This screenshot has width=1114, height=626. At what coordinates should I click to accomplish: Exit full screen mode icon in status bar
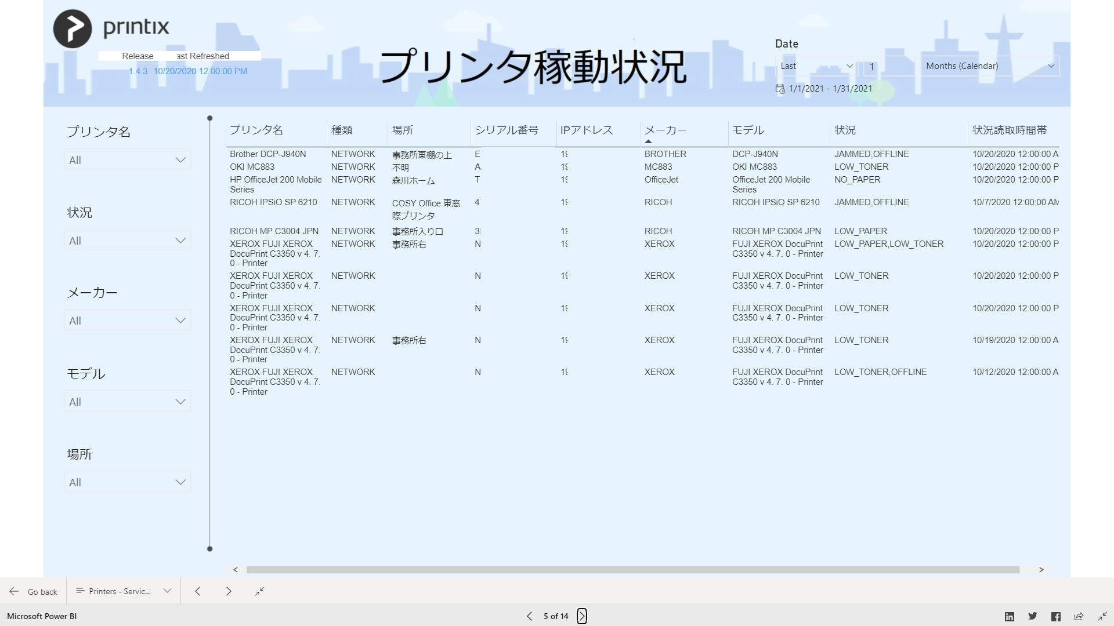tap(1102, 616)
